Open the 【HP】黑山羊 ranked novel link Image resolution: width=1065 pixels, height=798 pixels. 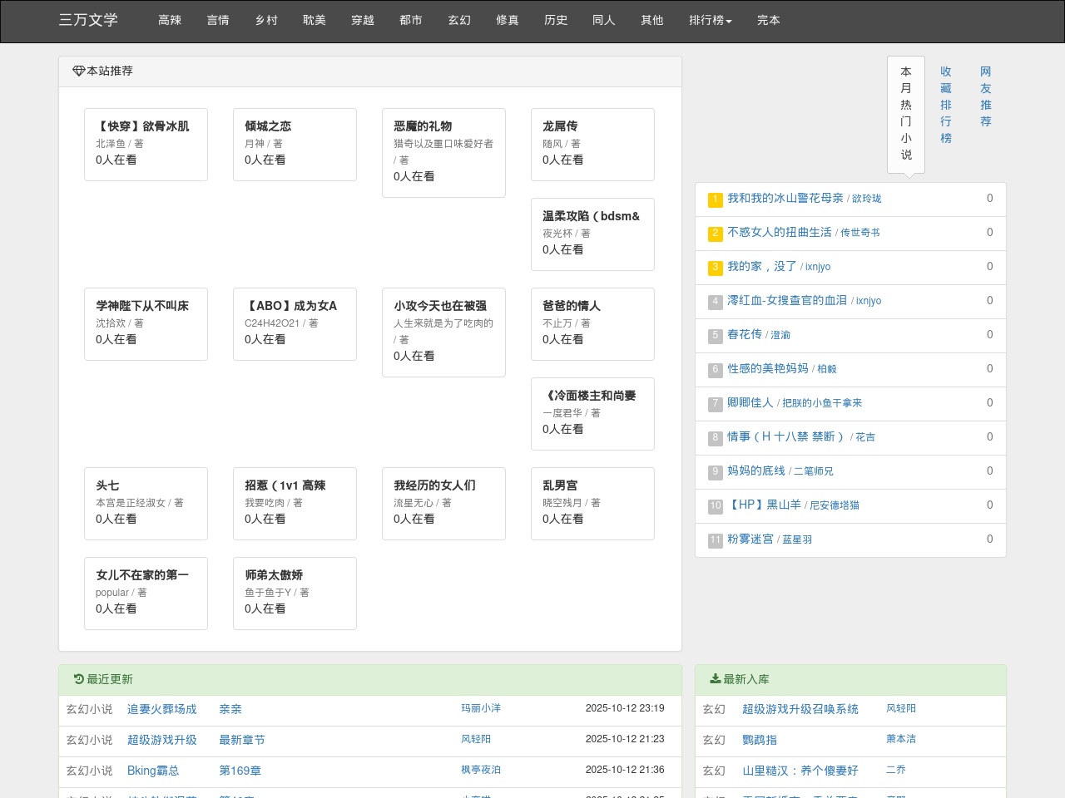(x=765, y=505)
